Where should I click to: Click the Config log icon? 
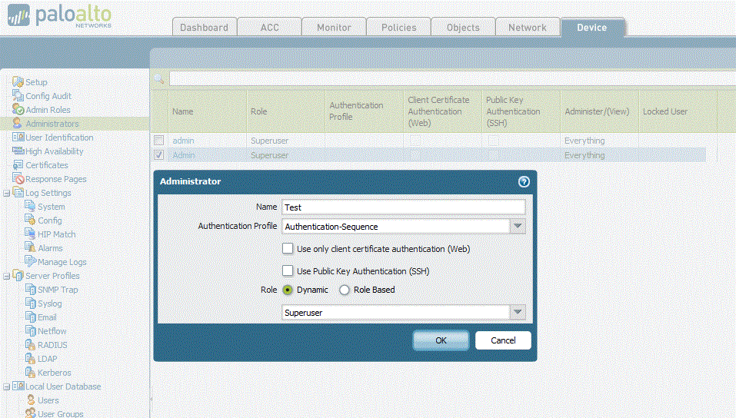point(30,220)
